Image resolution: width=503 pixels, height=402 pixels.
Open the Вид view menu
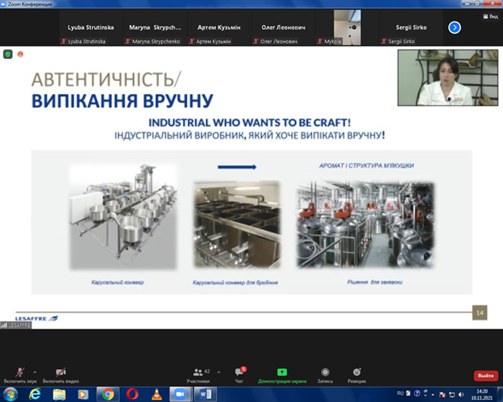point(491,17)
